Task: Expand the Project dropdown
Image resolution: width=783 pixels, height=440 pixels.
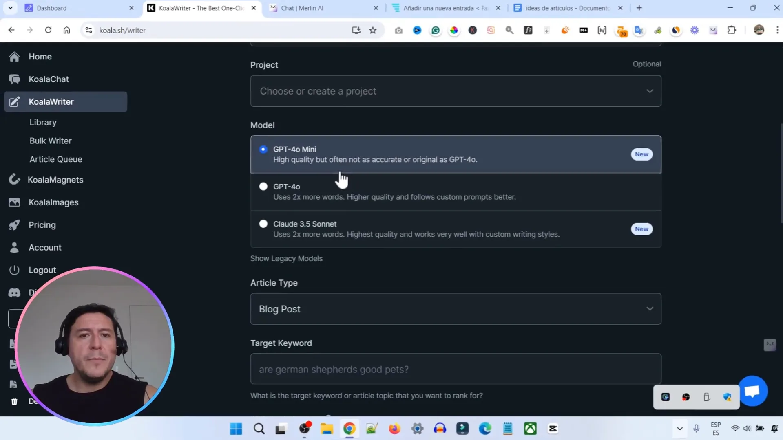Action: 456,91
